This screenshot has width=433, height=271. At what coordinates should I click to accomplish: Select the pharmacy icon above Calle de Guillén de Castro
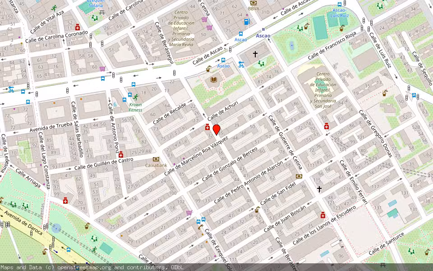click(121, 154)
